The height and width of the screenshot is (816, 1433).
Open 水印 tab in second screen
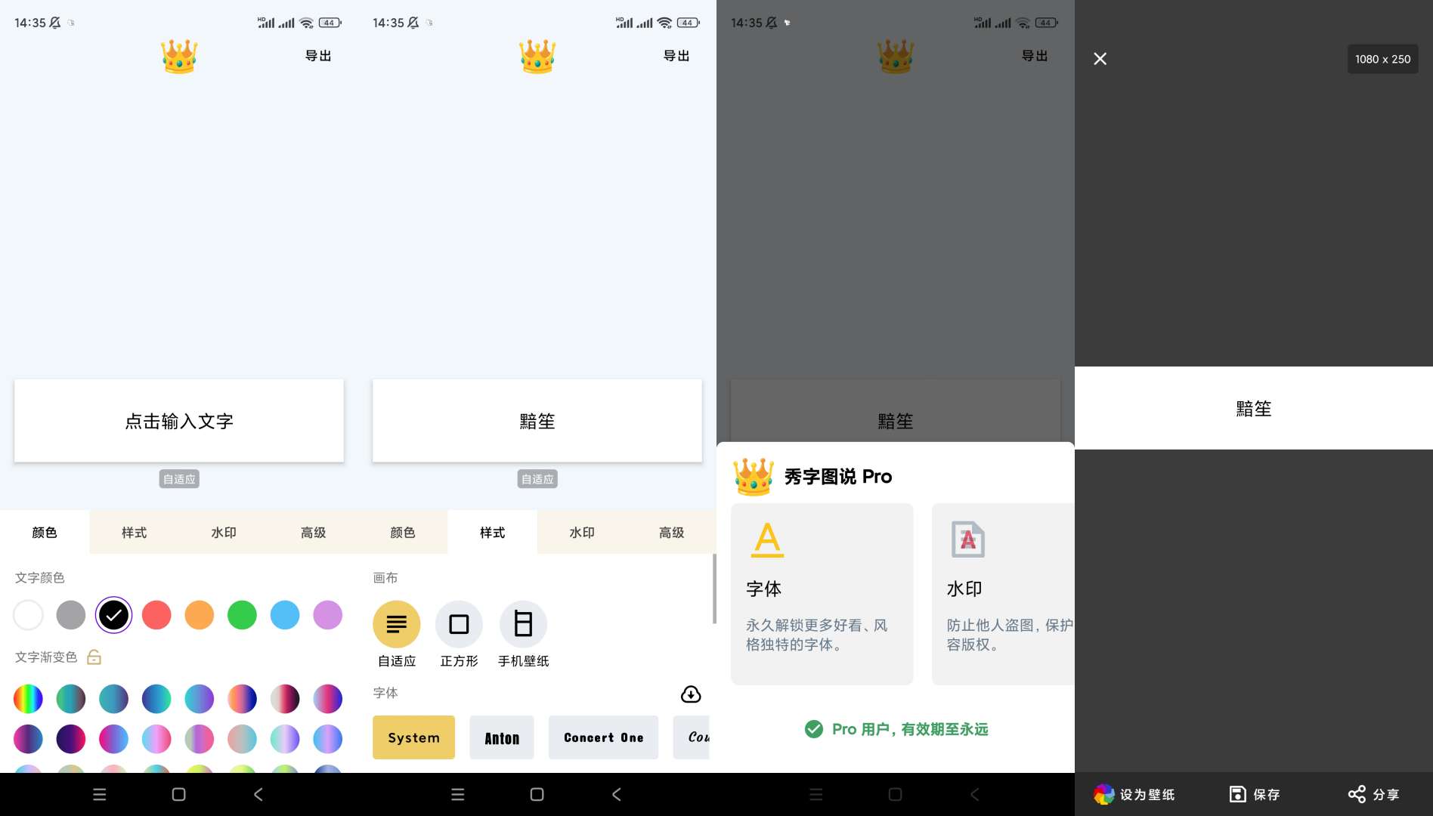click(x=582, y=533)
